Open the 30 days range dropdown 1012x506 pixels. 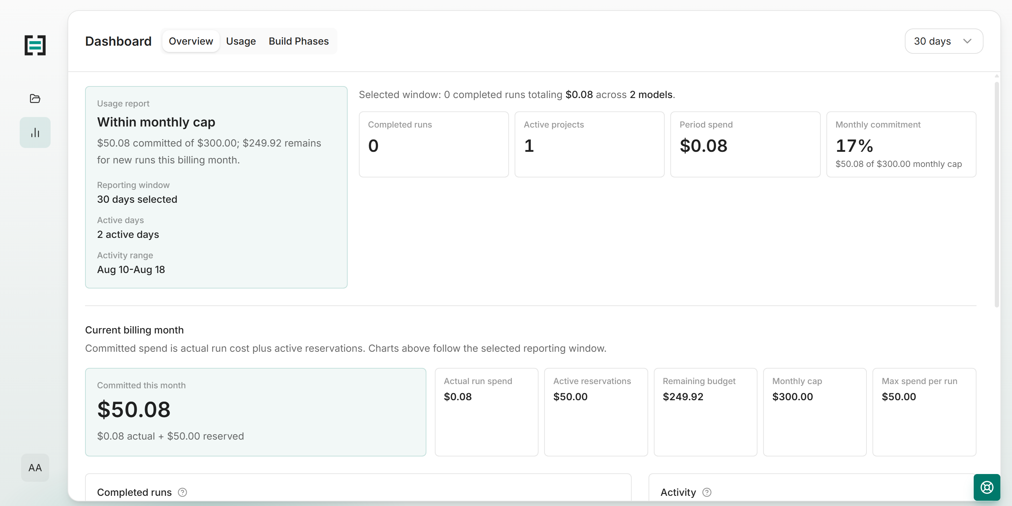point(944,41)
